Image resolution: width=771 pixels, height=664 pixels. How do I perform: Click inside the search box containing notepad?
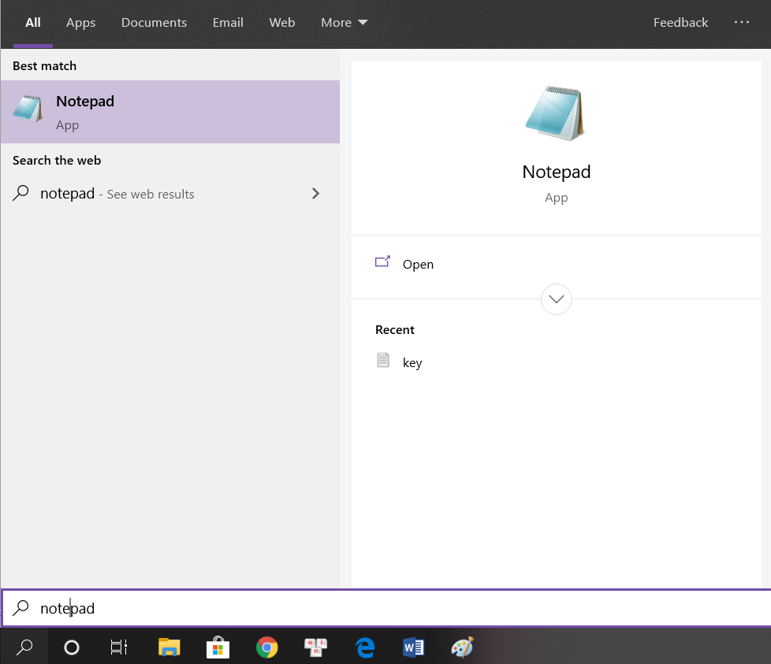click(386, 608)
